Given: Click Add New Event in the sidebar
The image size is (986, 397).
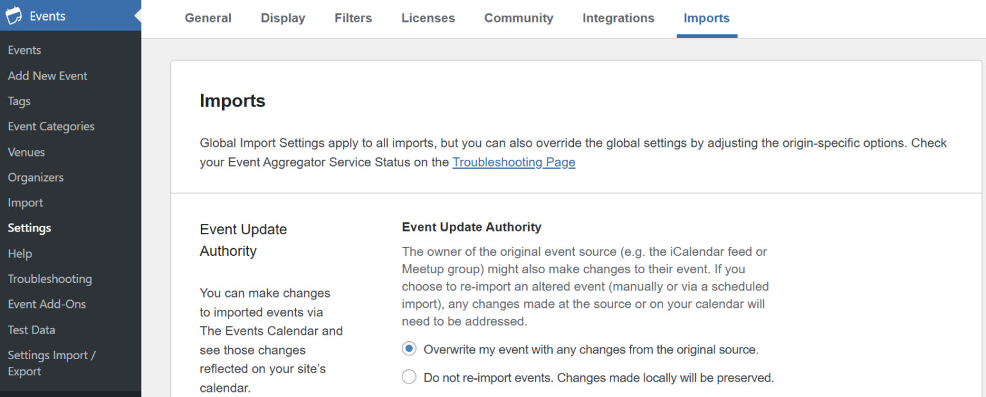Looking at the screenshot, I should (48, 76).
